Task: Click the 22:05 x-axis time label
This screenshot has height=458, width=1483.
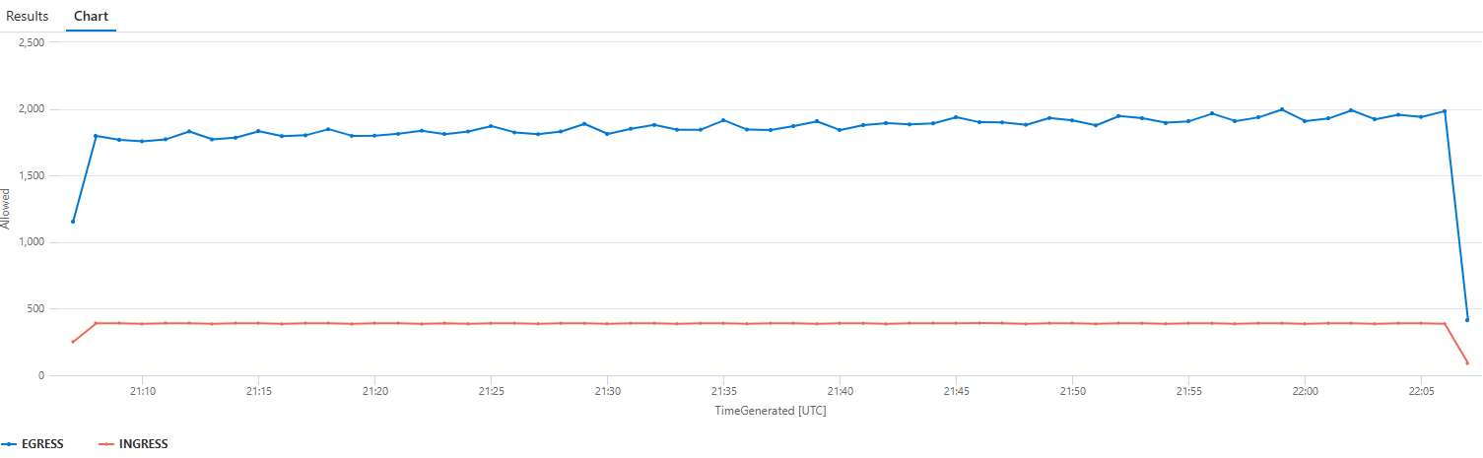Action: pyautogui.click(x=1420, y=391)
